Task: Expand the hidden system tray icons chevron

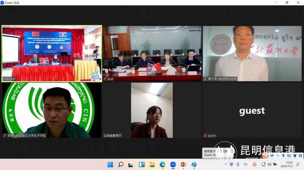Action: pos(226,164)
